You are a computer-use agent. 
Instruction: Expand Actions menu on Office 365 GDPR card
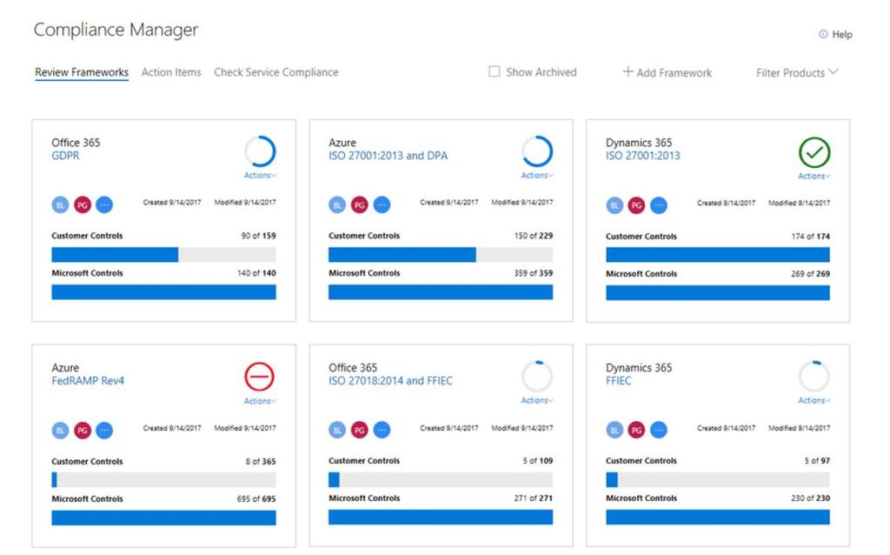pos(260,176)
